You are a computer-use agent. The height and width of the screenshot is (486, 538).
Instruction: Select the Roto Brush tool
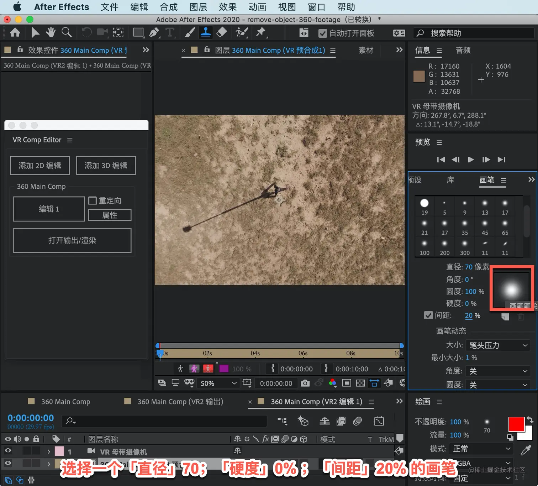pyautogui.click(x=242, y=33)
